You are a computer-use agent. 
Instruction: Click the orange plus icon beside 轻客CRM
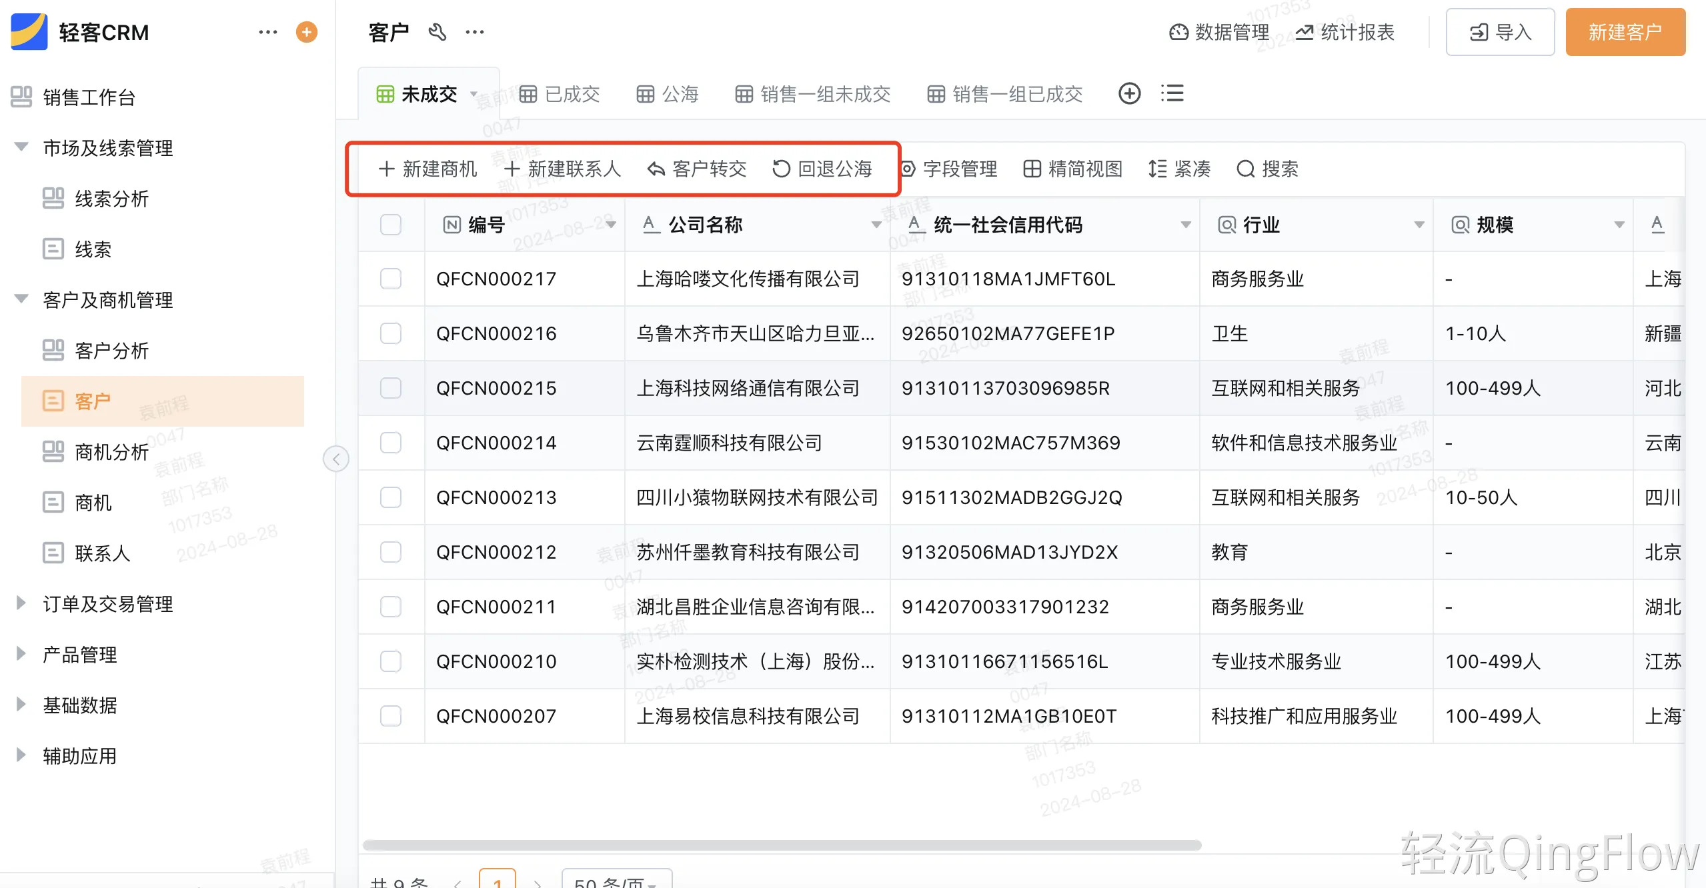click(x=307, y=32)
